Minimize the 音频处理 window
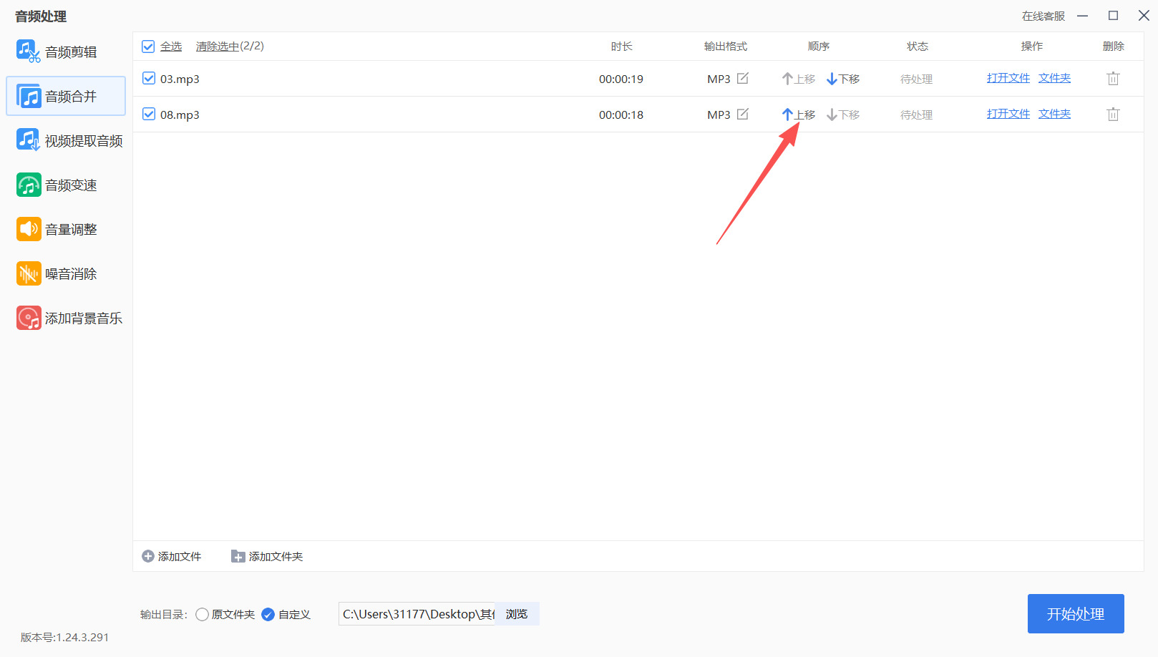Image resolution: width=1158 pixels, height=657 pixels. (x=1083, y=16)
